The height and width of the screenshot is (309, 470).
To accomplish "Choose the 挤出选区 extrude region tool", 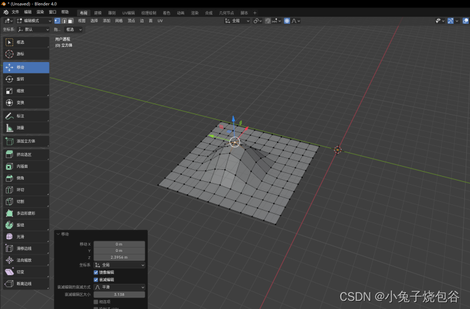I will (x=26, y=155).
